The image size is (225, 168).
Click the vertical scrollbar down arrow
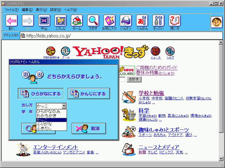[x=221, y=159]
